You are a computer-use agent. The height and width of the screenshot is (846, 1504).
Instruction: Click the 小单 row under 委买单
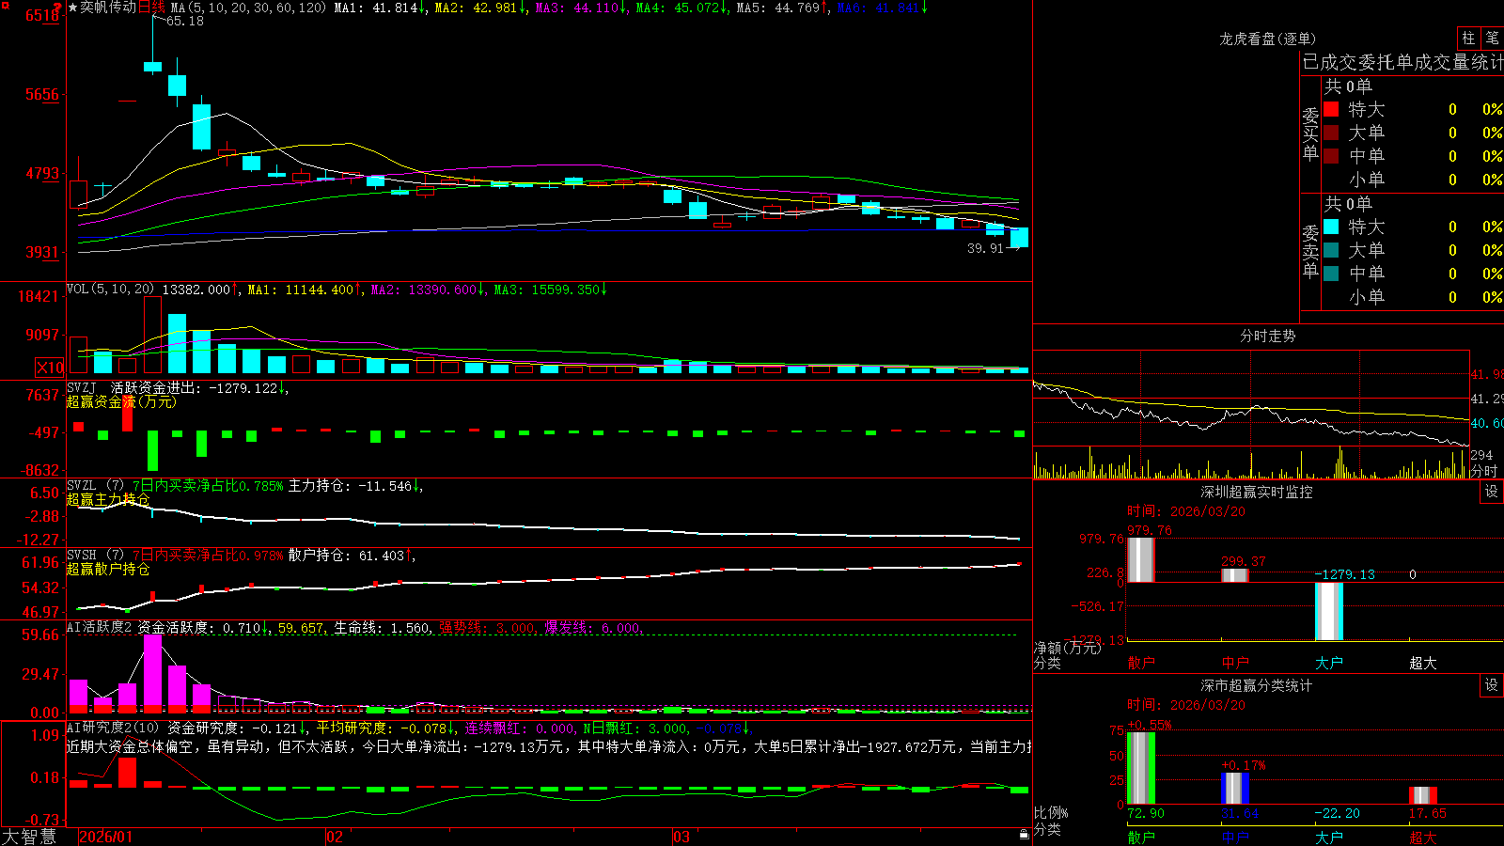1410,180
